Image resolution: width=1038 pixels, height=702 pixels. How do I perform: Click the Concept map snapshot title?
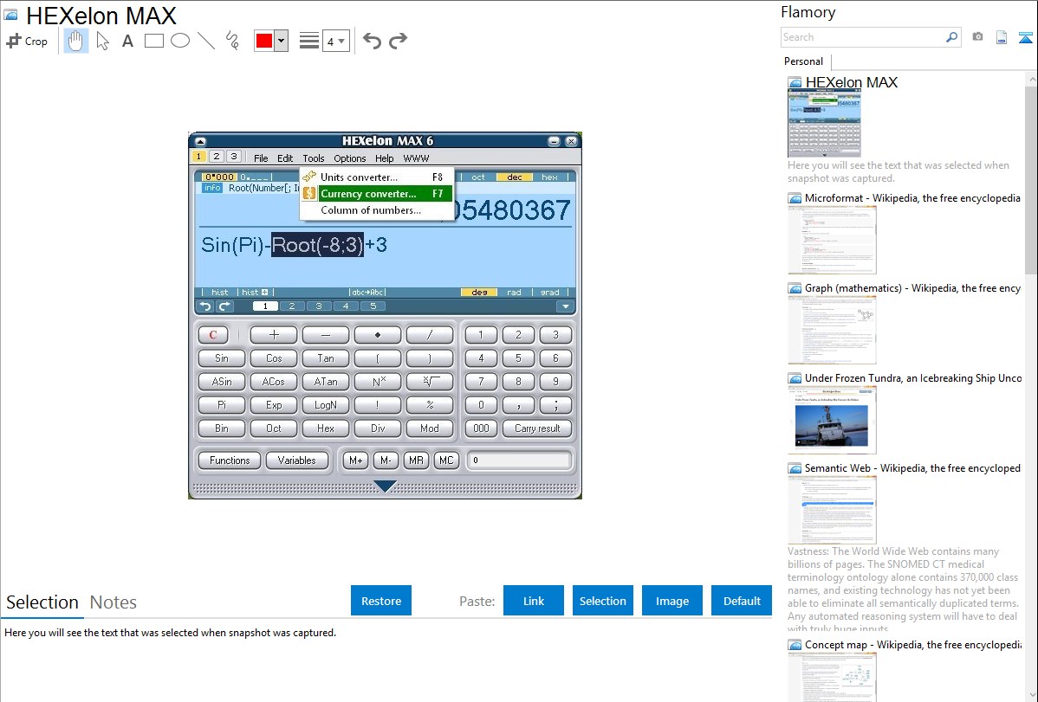[x=913, y=644]
